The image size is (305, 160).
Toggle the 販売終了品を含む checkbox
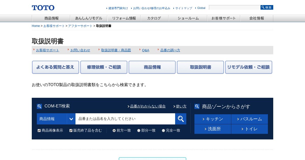click(71, 131)
